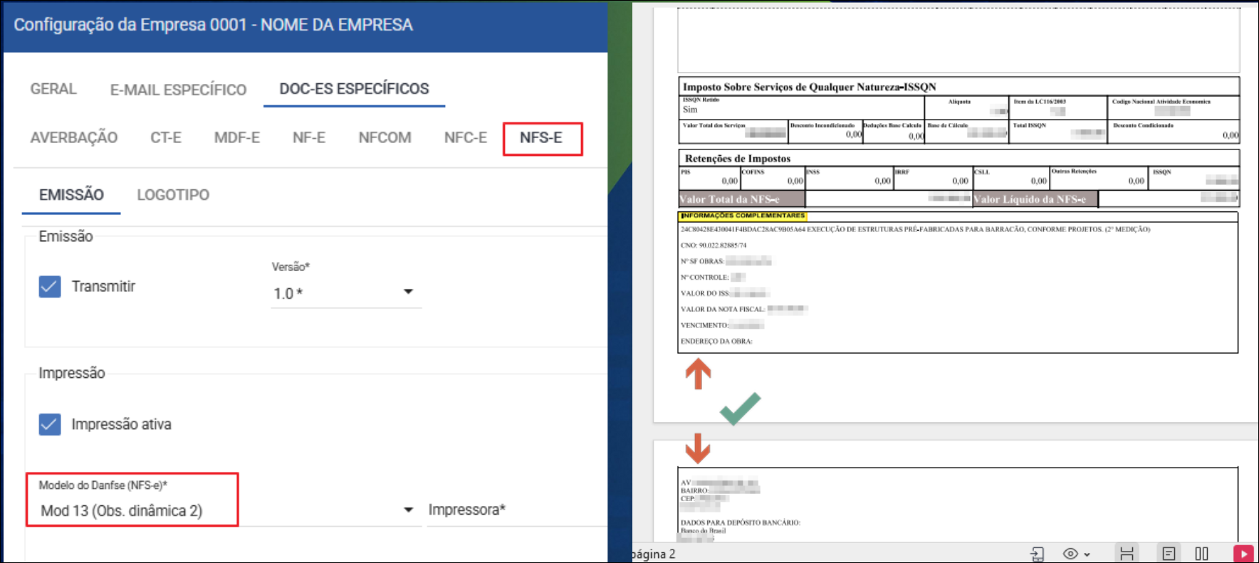The width and height of the screenshot is (1259, 563).
Task: Switch to the MDF-E tab
Action: pos(237,138)
